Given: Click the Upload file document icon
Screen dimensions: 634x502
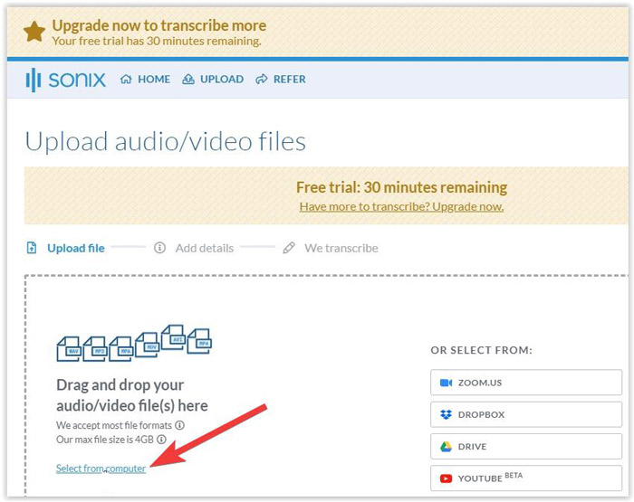Looking at the screenshot, I should [31, 248].
